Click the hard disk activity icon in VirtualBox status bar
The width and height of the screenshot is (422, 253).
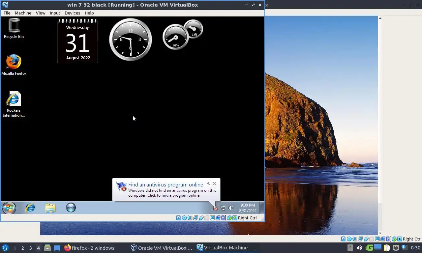tap(178, 218)
